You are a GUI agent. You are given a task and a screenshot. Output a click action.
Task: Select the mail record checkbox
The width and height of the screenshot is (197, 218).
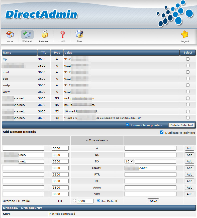(x=188, y=72)
